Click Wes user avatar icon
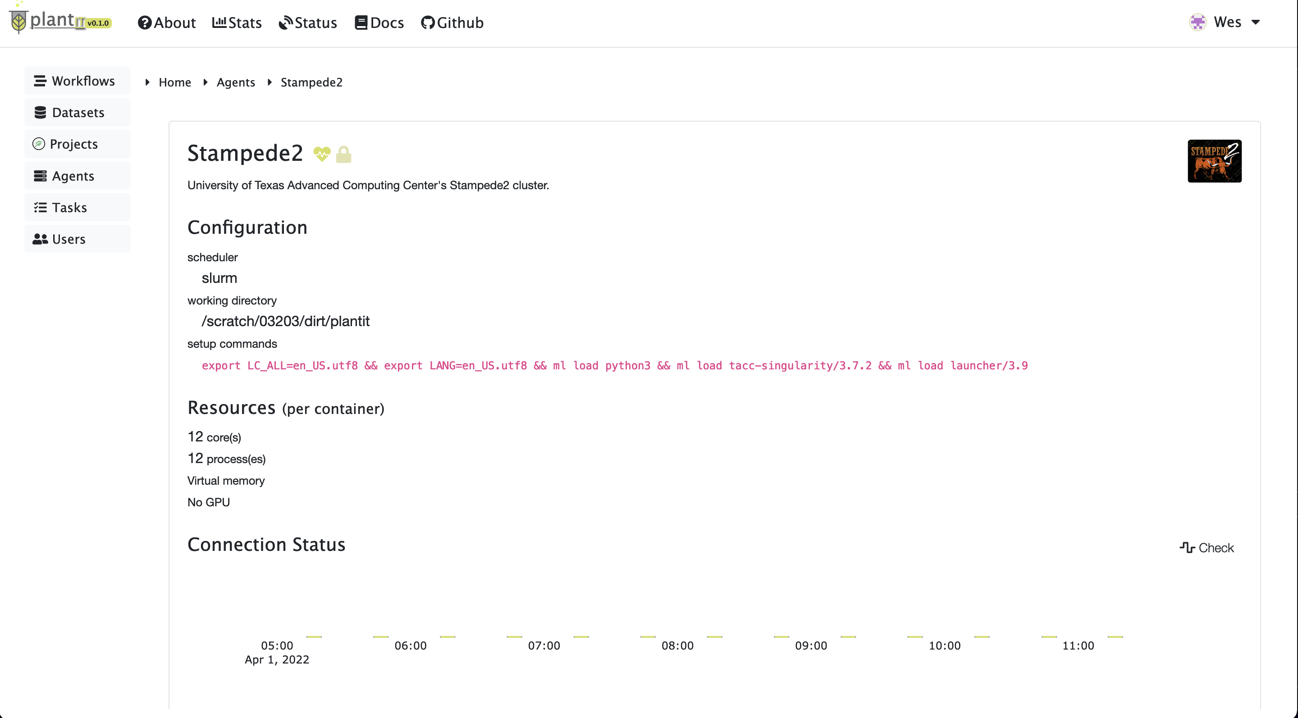The height and width of the screenshot is (718, 1298). 1197,22
